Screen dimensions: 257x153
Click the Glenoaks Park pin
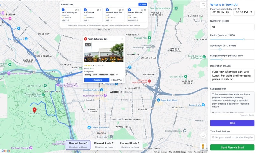[x=186, y=76]
